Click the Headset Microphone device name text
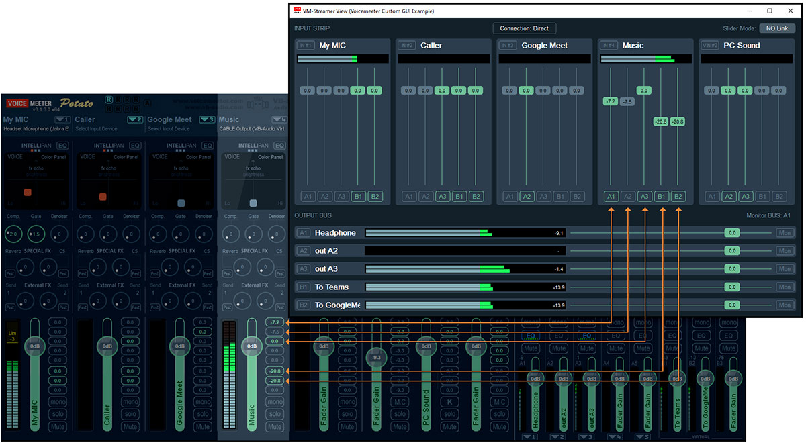This screenshot has width=806, height=443. click(36, 129)
